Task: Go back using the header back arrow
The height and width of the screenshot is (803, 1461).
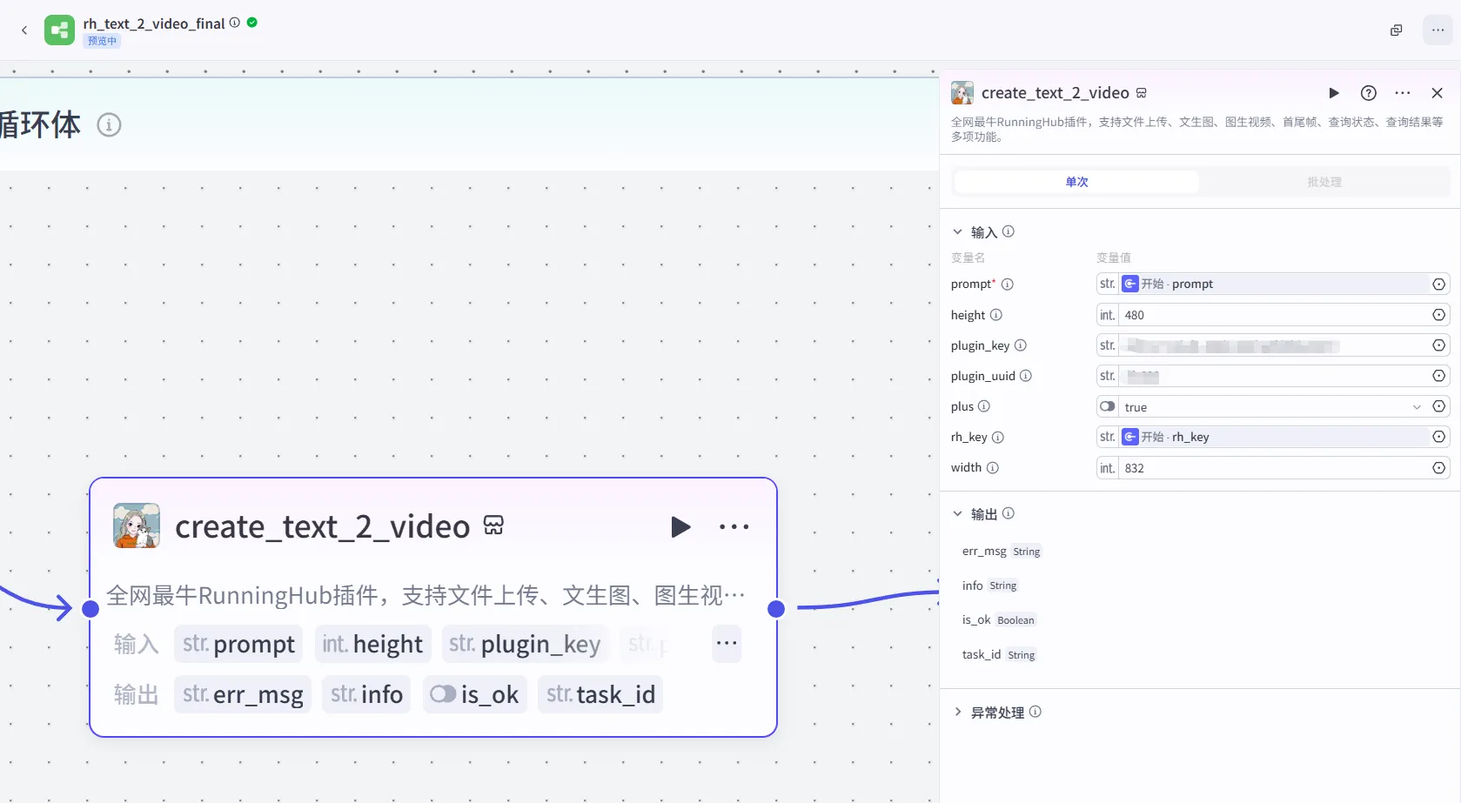Action: pos(24,30)
